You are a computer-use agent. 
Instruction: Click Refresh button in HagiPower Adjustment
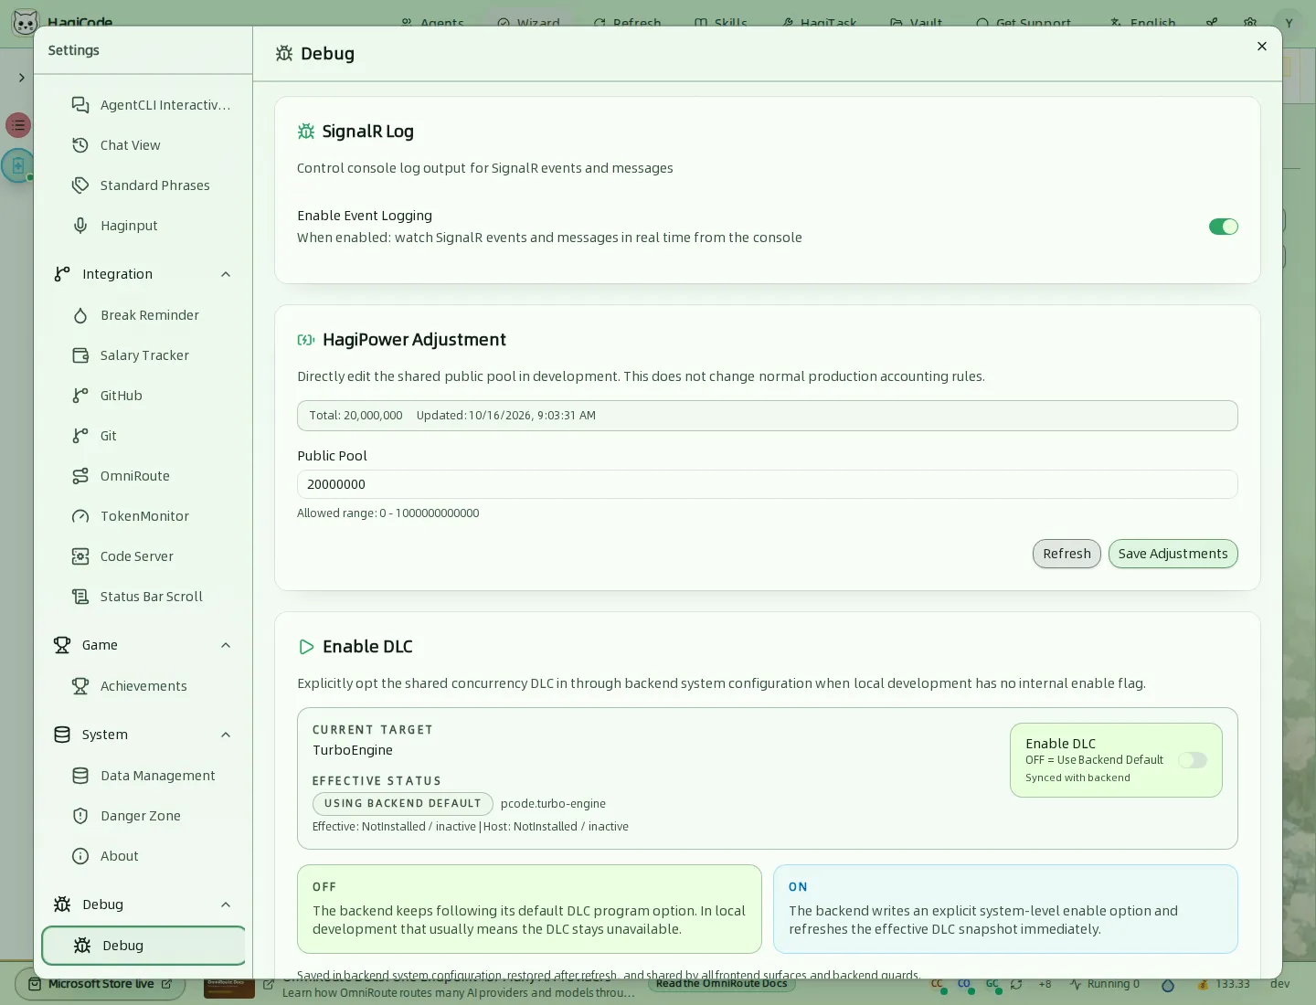pos(1067,554)
